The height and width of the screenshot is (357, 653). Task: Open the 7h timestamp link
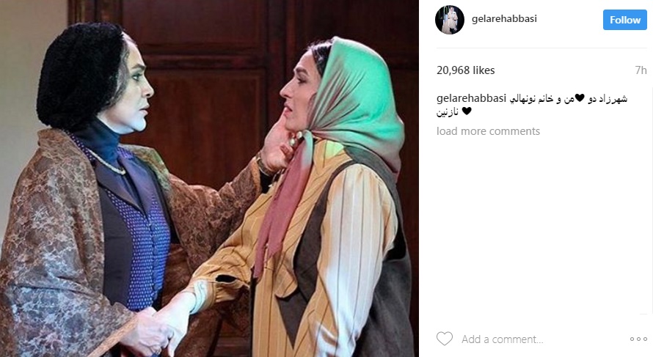click(x=641, y=70)
